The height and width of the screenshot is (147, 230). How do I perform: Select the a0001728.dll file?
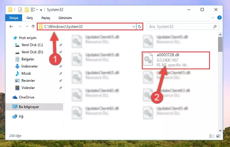point(176,60)
